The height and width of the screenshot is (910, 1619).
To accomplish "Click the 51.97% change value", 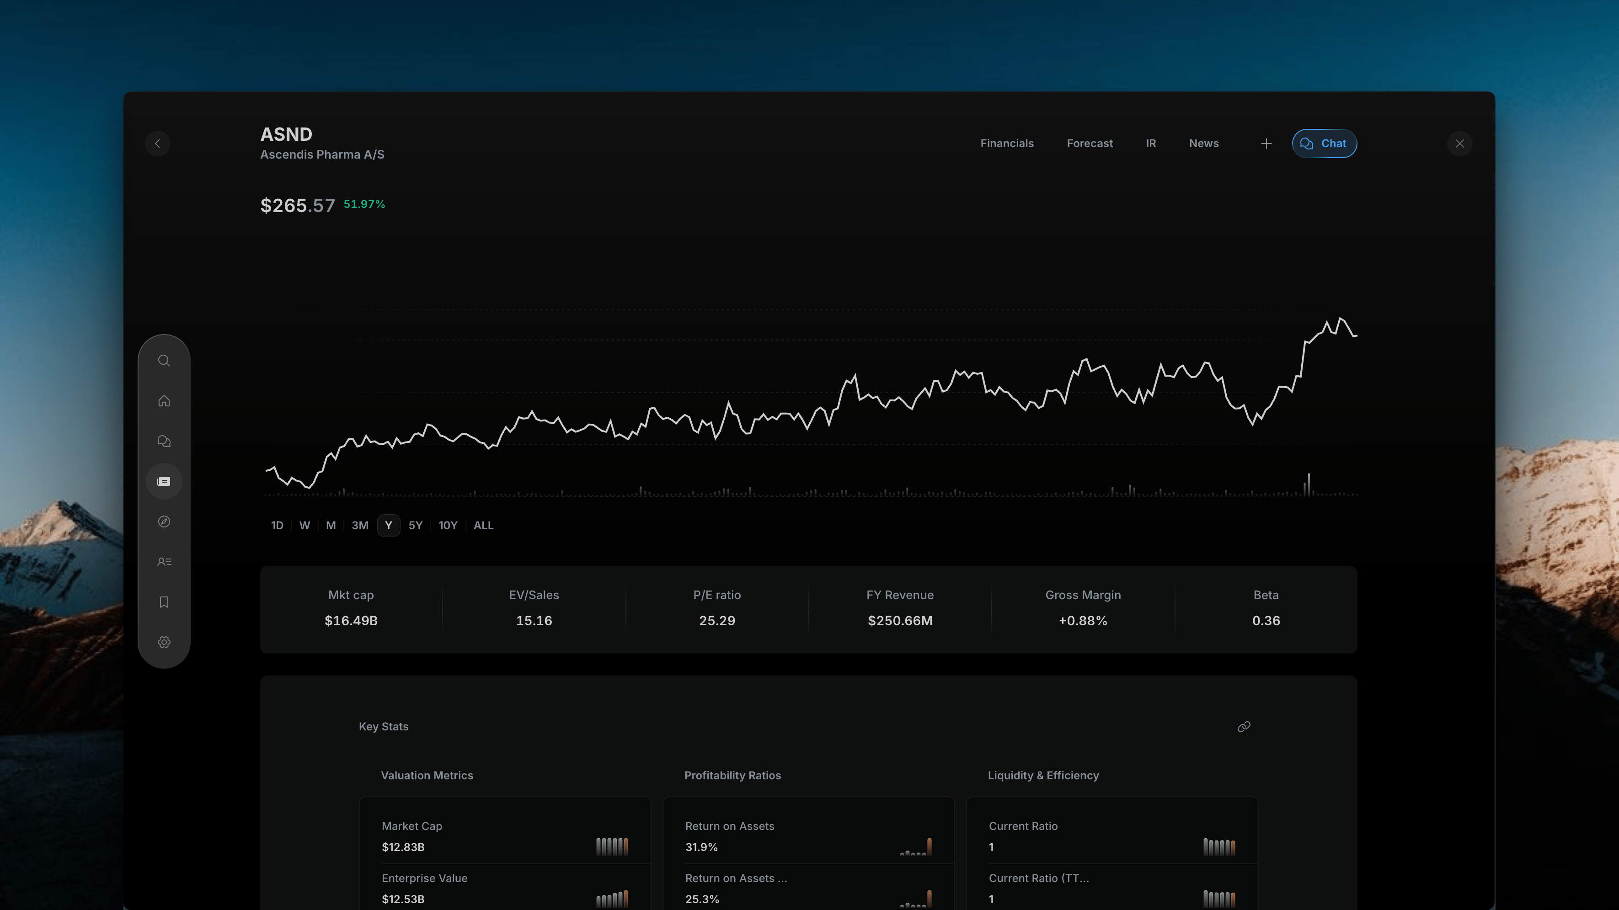I will (x=364, y=204).
